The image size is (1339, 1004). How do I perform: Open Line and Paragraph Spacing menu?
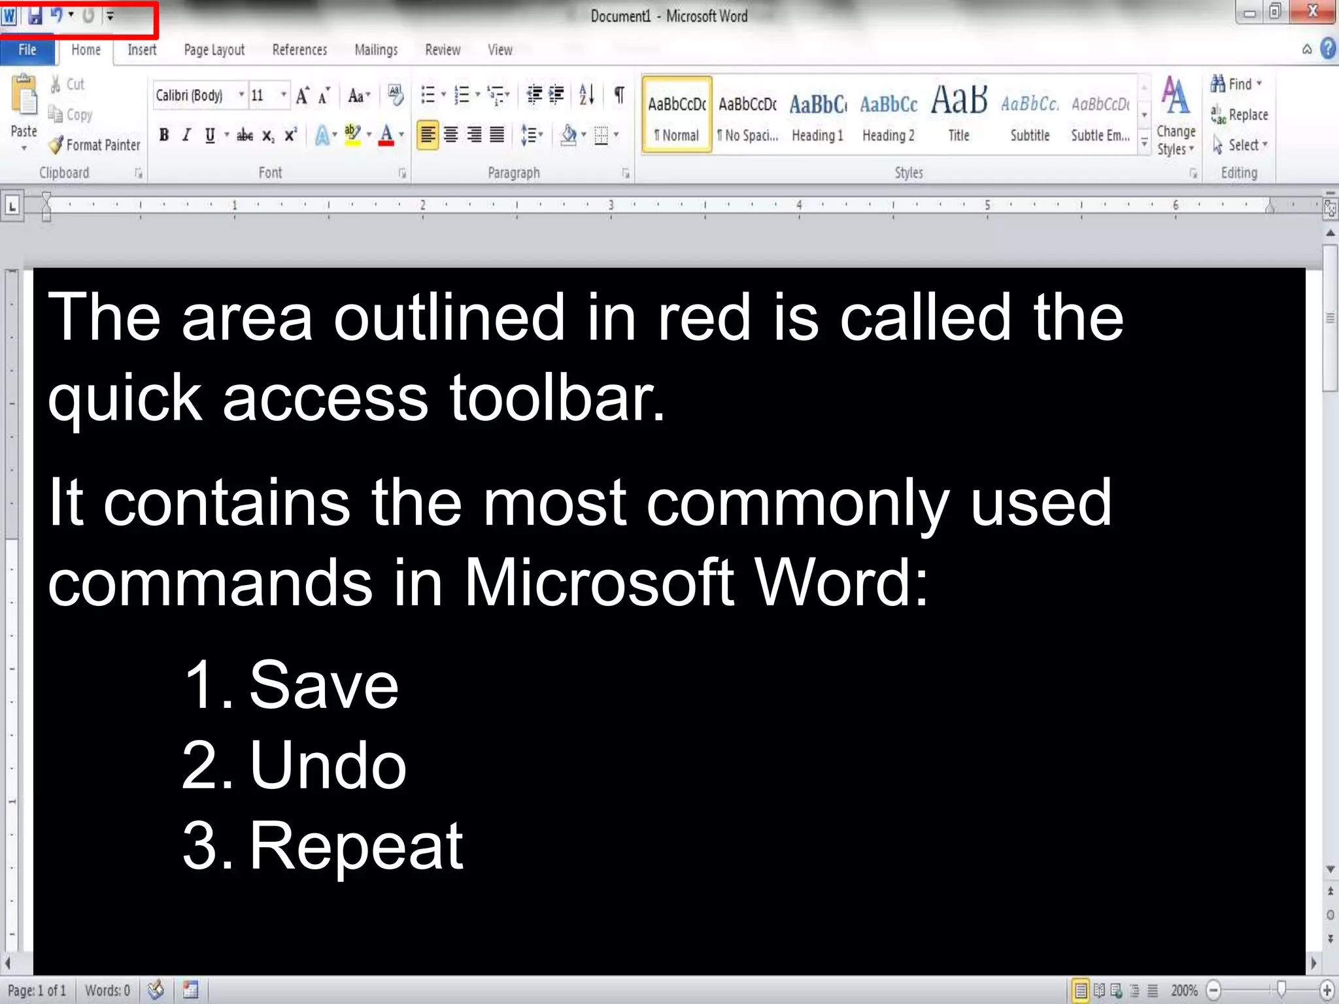tap(531, 135)
